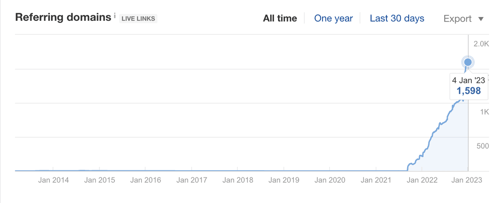Pick the Jan 2019 axis label
Viewport: 498px width, 203px height.
pos(284,180)
